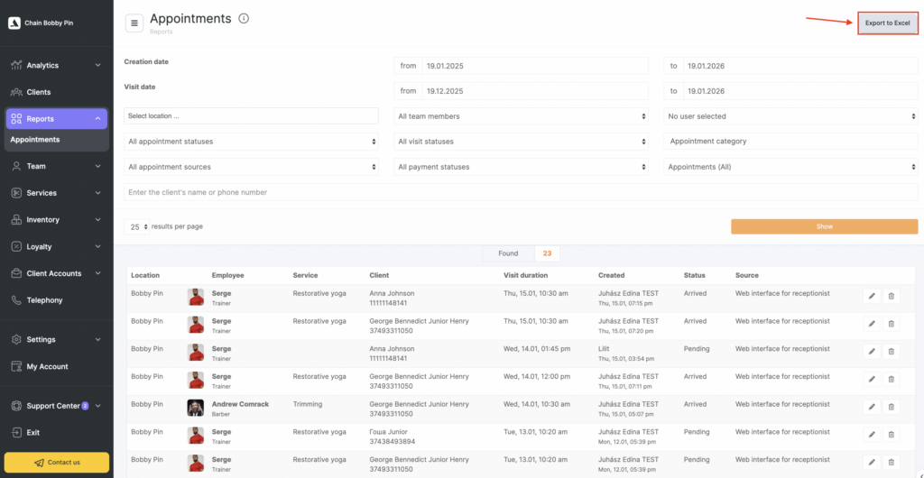Click pencil icon on Andrew Comrack Trimming row
This screenshot has height=478, width=924.
coord(872,407)
